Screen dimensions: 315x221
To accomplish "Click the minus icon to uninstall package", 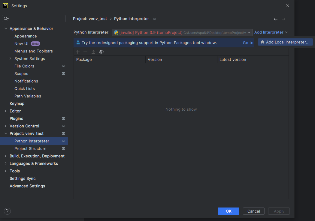I will click(85, 52).
